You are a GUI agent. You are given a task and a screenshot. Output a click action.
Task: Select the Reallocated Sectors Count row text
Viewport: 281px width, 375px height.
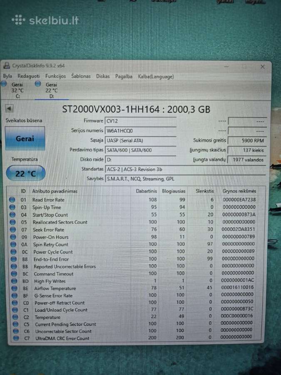coord(60,222)
